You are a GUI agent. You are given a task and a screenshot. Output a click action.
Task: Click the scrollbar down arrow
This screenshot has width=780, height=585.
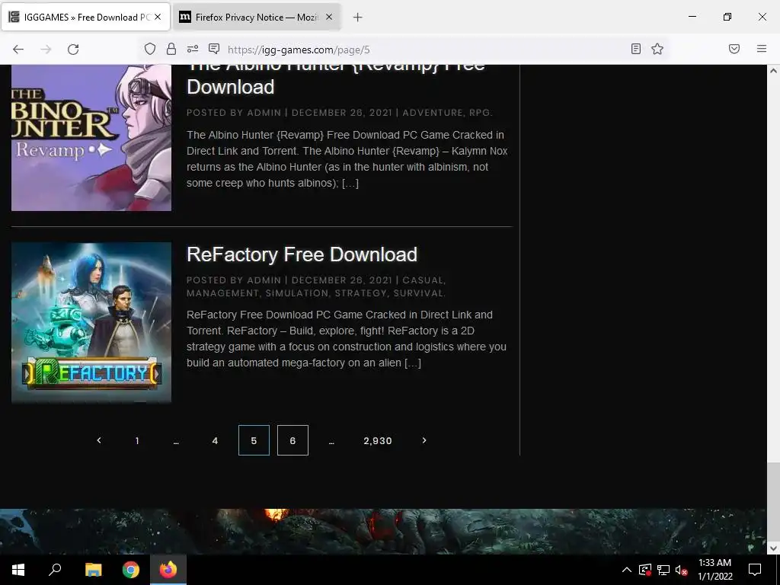(x=773, y=548)
